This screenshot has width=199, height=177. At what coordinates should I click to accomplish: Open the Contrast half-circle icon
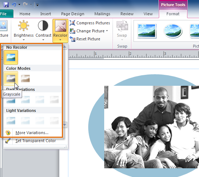[43, 25]
